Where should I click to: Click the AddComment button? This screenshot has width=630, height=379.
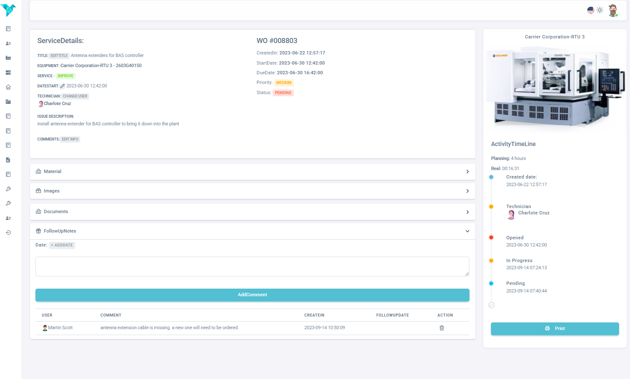coord(252,295)
